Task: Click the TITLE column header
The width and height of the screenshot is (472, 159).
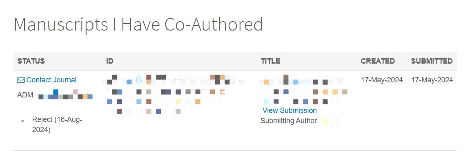Action: 270,61
